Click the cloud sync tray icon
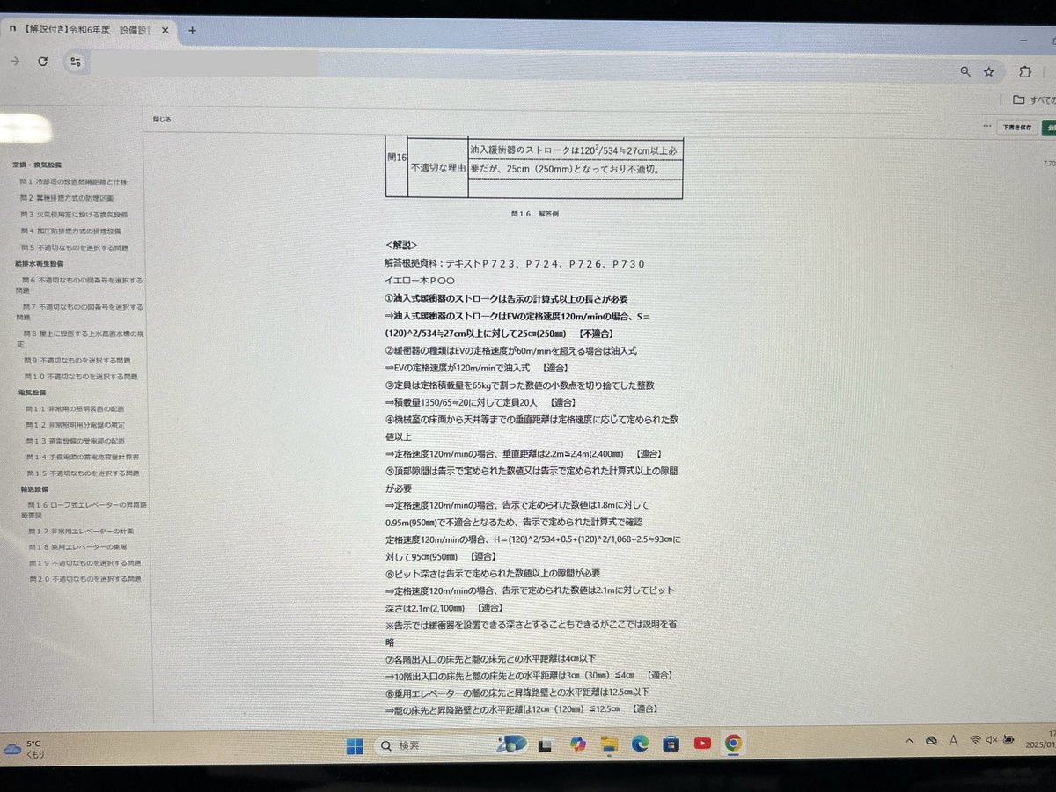 pyautogui.click(x=932, y=741)
